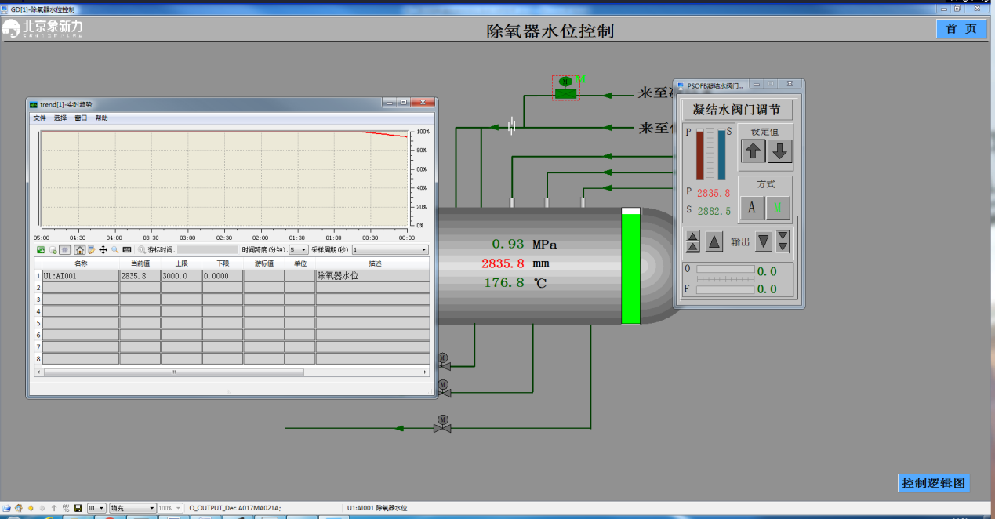Screen dimensions: 995x519
Task: Click the 控制逻辑图 button
Action: click(933, 483)
